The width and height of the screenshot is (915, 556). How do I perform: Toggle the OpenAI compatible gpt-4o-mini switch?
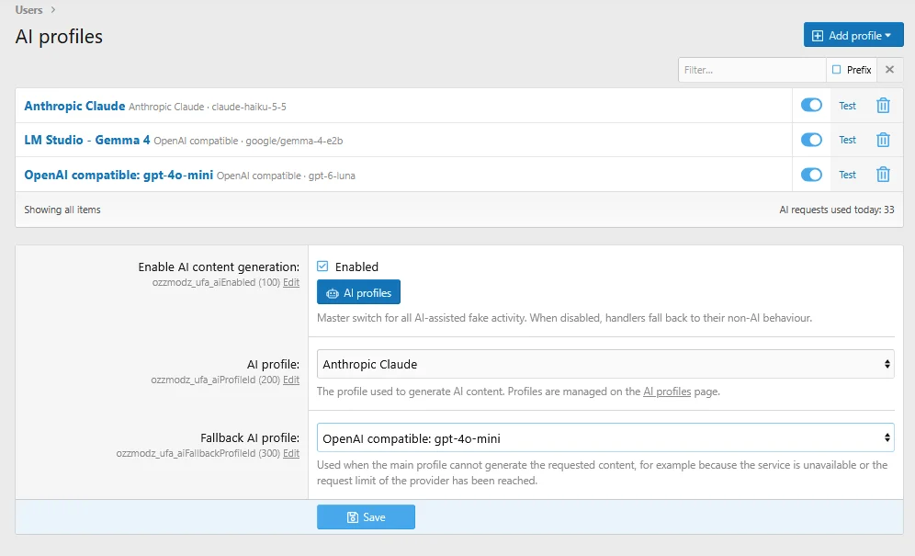[x=811, y=175]
